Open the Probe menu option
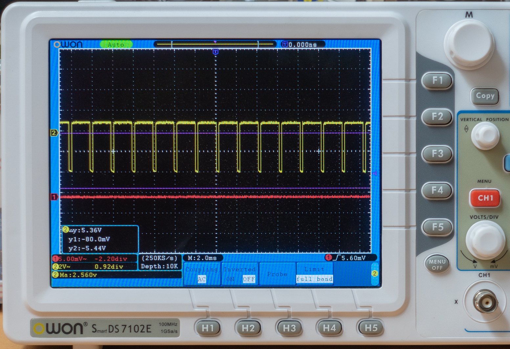The image size is (510, 349). (277, 274)
